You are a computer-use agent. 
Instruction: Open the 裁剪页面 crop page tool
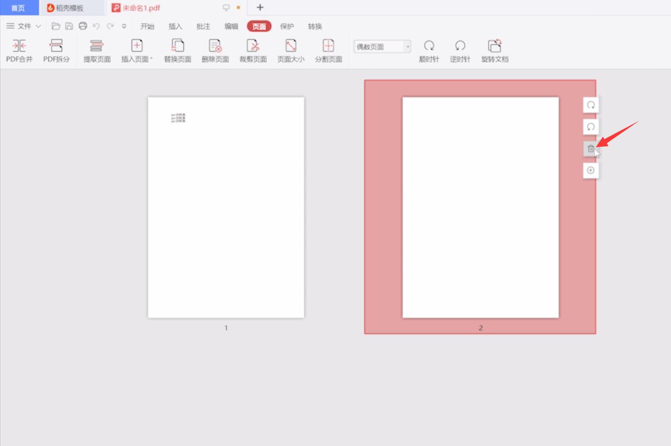point(253,51)
